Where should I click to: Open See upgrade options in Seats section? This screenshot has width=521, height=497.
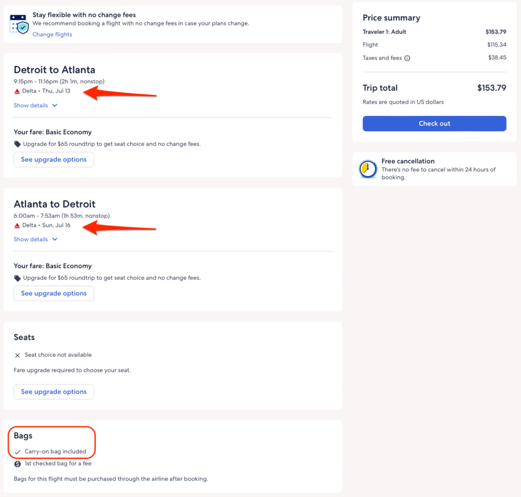coord(54,392)
